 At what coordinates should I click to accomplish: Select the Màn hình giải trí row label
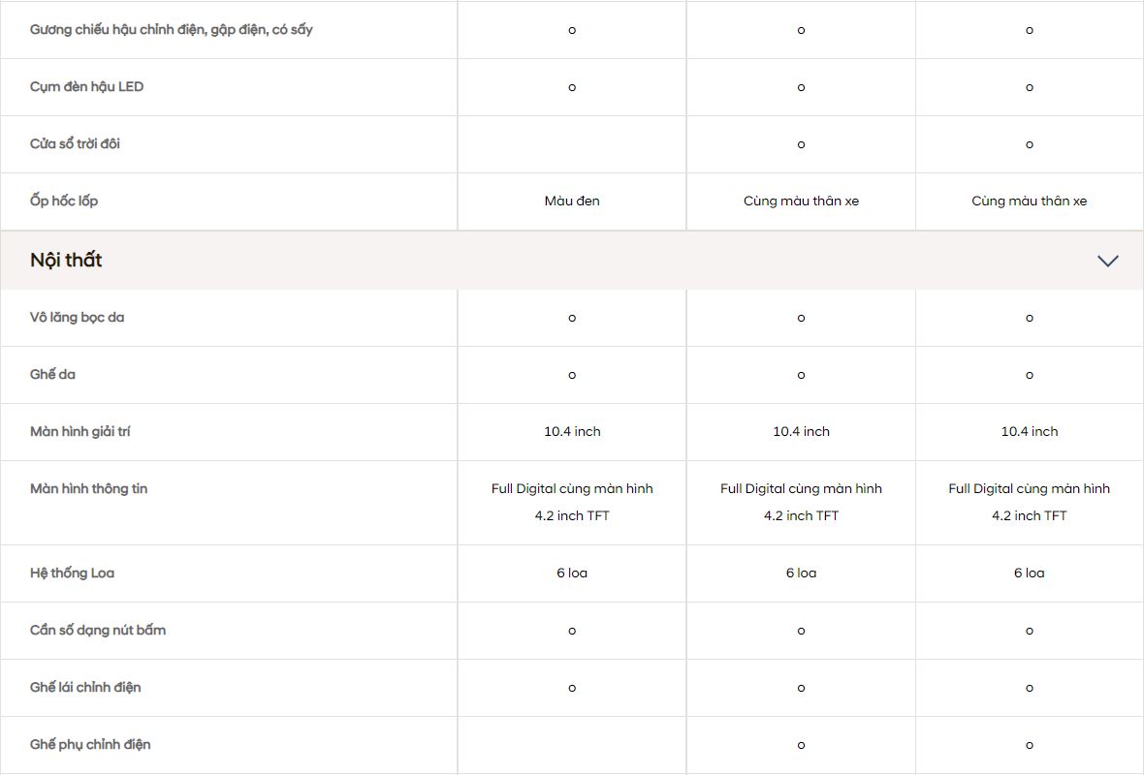point(80,432)
